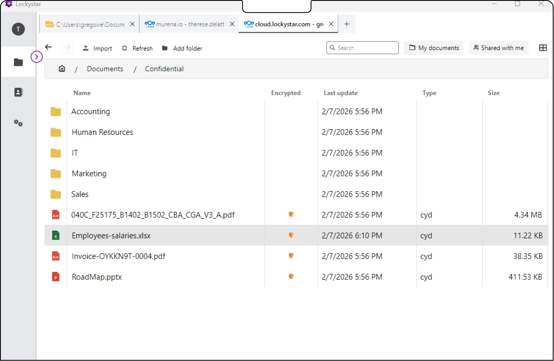Viewport: 554px width, 361px height.
Task: Open the contacts panel in the sidebar
Action: pos(18,92)
